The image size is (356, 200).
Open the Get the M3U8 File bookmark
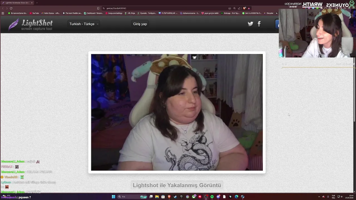tap(252, 13)
